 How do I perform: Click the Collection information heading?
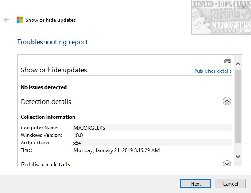point(48,117)
